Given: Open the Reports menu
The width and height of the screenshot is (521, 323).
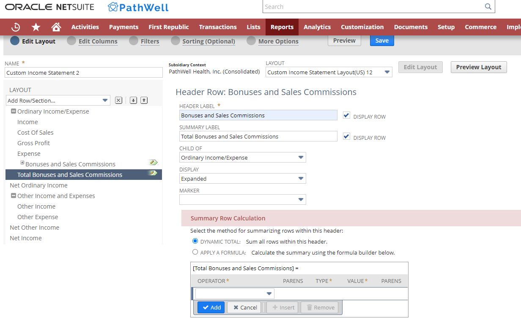Looking at the screenshot, I should [x=282, y=27].
